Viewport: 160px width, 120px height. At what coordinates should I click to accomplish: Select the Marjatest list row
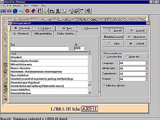(x=49, y=57)
